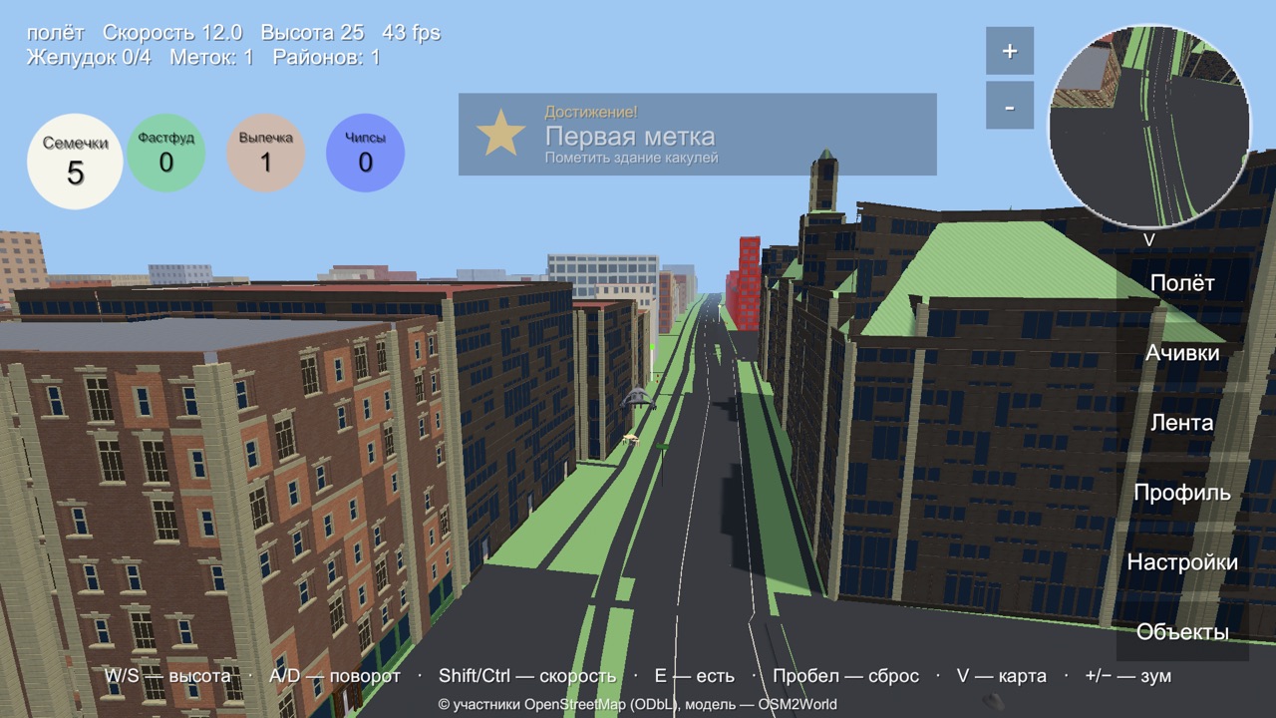
Task: Select the Выпечка food counter circle
Action: point(265,153)
